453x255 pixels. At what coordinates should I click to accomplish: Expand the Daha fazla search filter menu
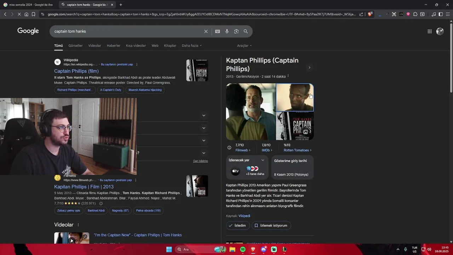point(192,46)
